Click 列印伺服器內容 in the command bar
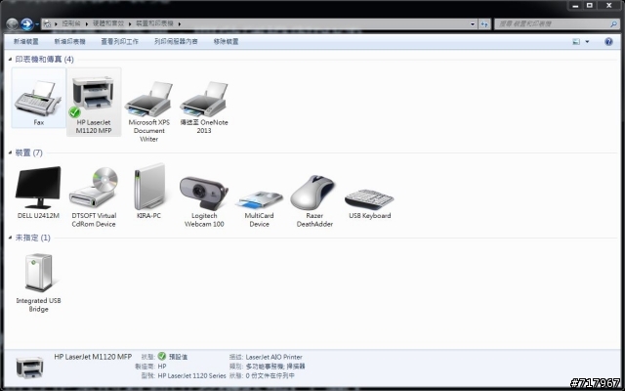This screenshot has height=391, width=625. (176, 41)
